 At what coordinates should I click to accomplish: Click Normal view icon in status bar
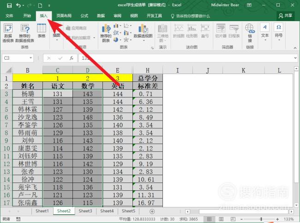pyautogui.click(x=210, y=219)
